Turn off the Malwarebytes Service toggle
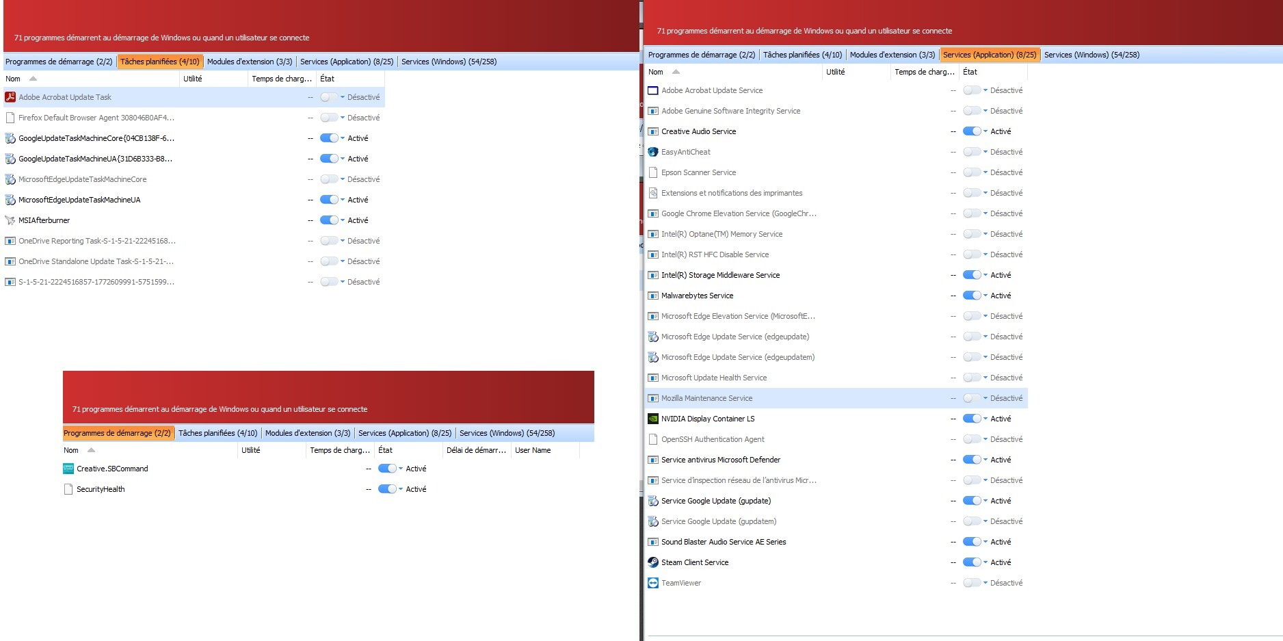 pos(972,296)
